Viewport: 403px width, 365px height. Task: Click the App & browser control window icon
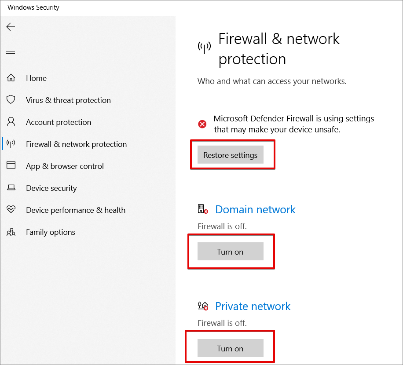click(11, 166)
